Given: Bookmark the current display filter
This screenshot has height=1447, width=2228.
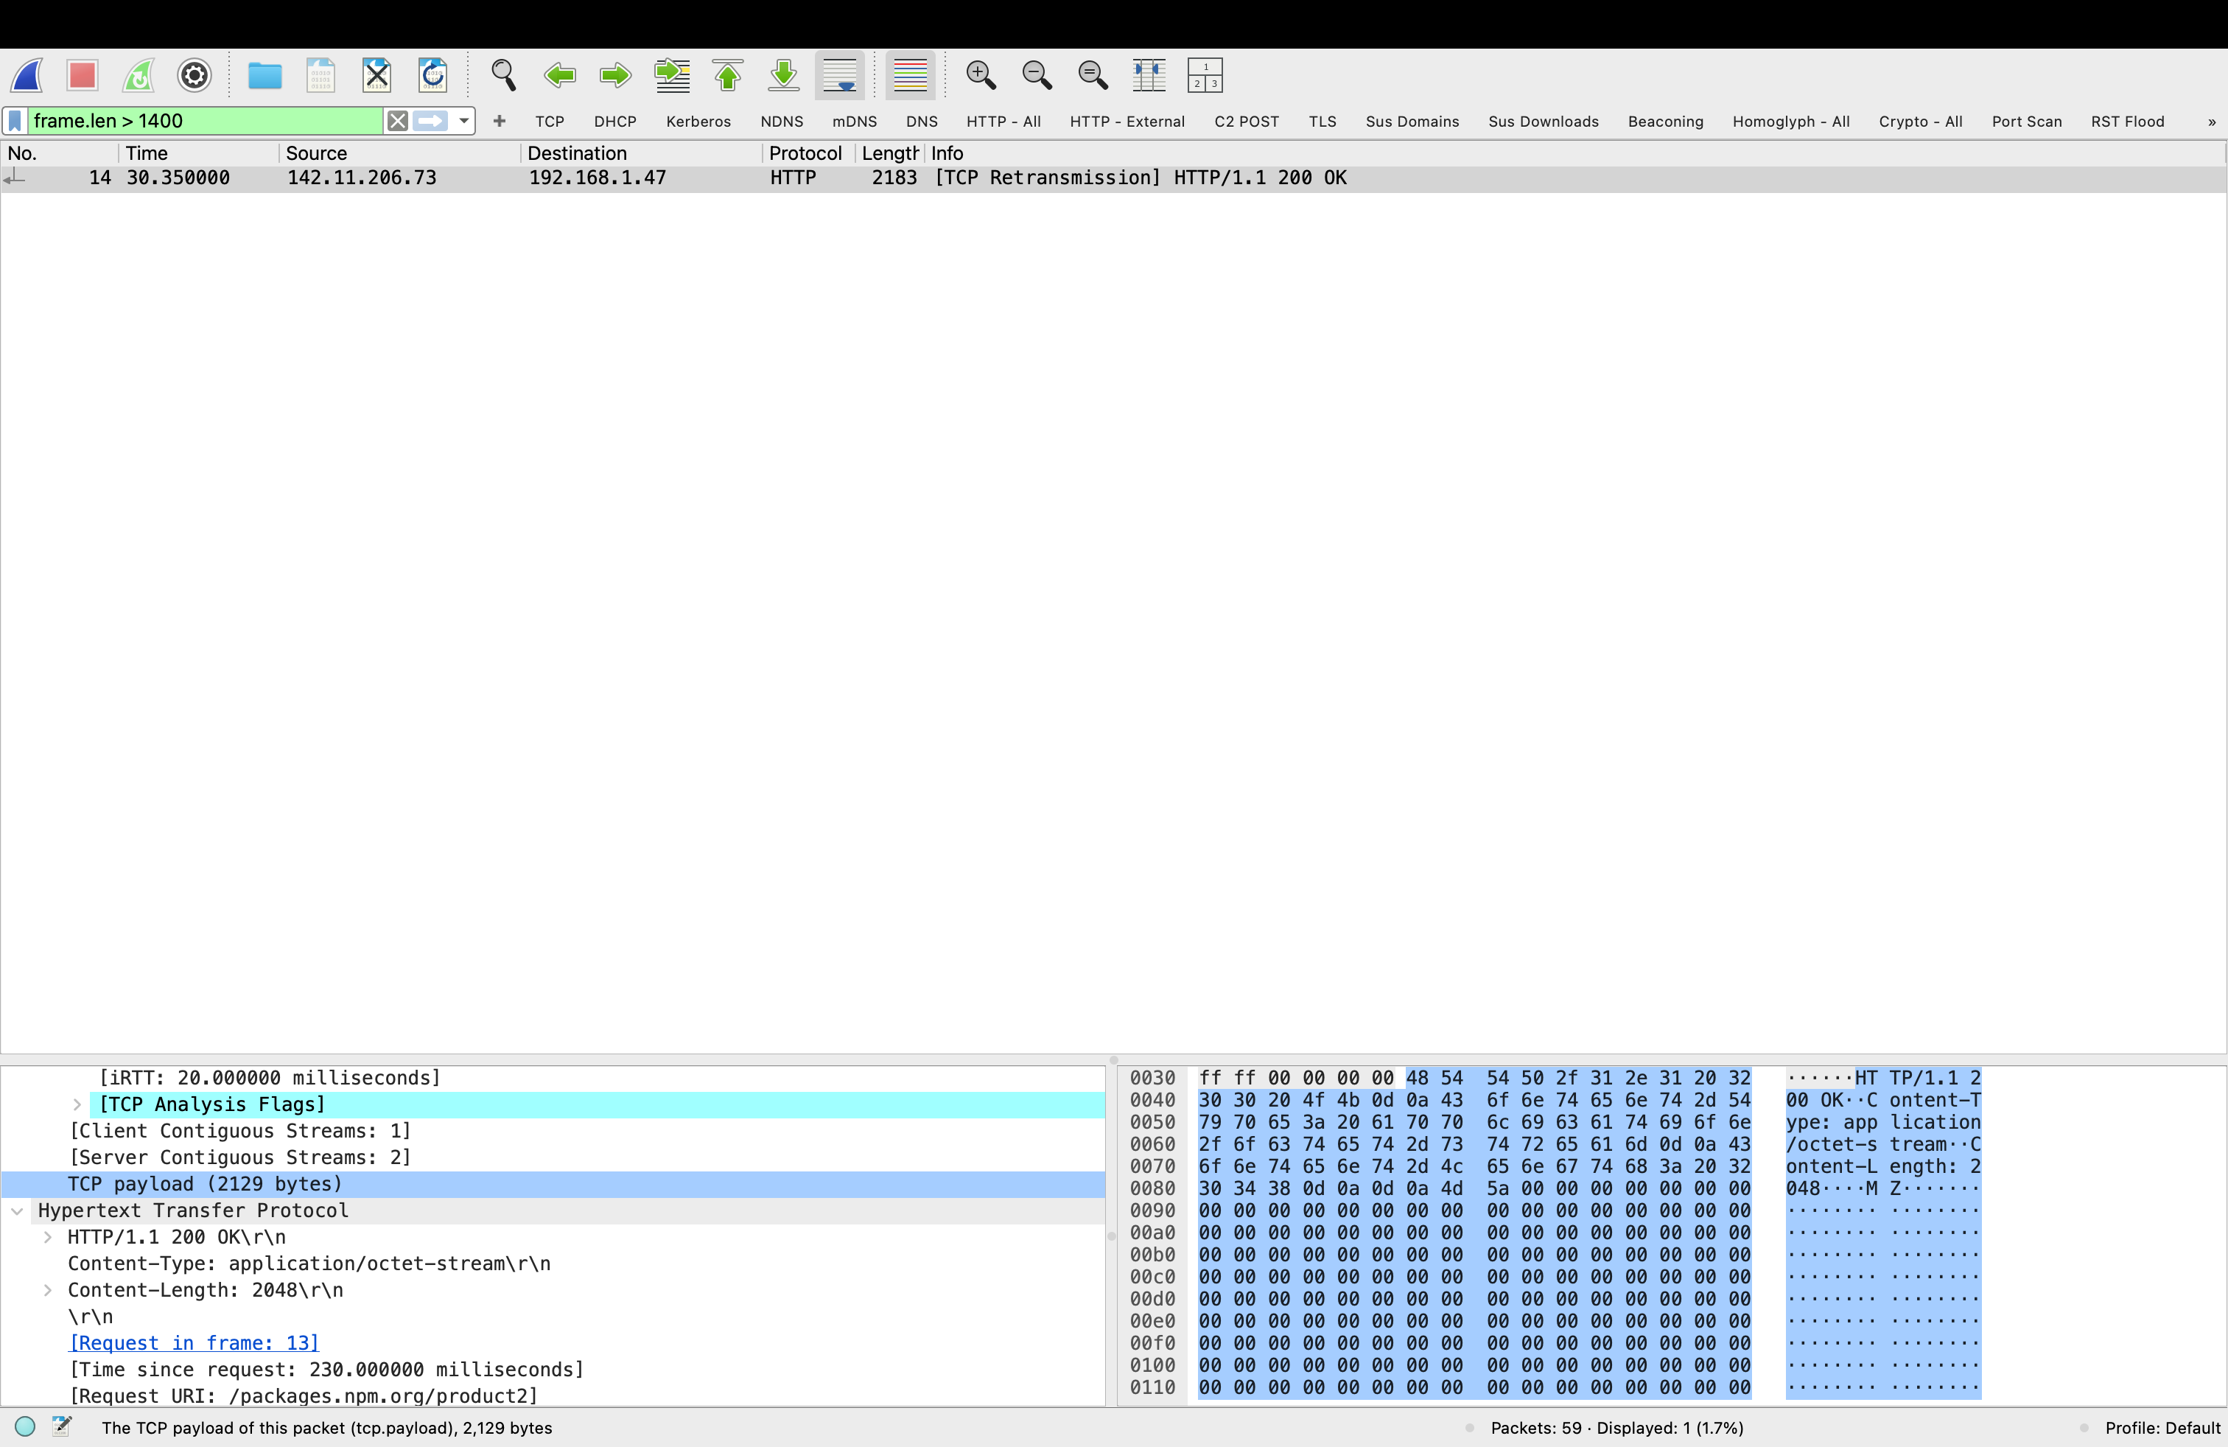Looking at the screenshot, I should pos(14,121).
